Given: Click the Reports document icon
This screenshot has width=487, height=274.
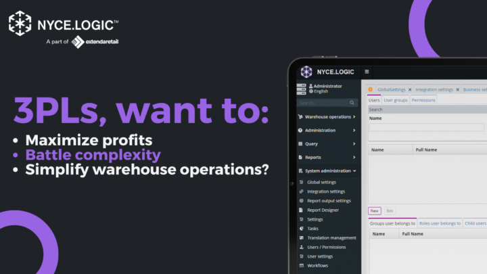Looking at the screenshot, I should point(300,158).
